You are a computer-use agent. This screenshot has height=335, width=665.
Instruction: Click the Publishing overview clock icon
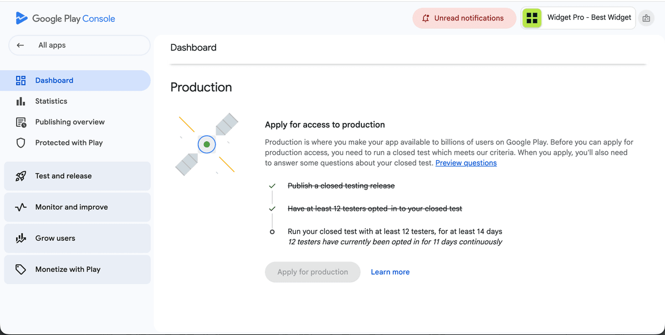pos(21,122)
